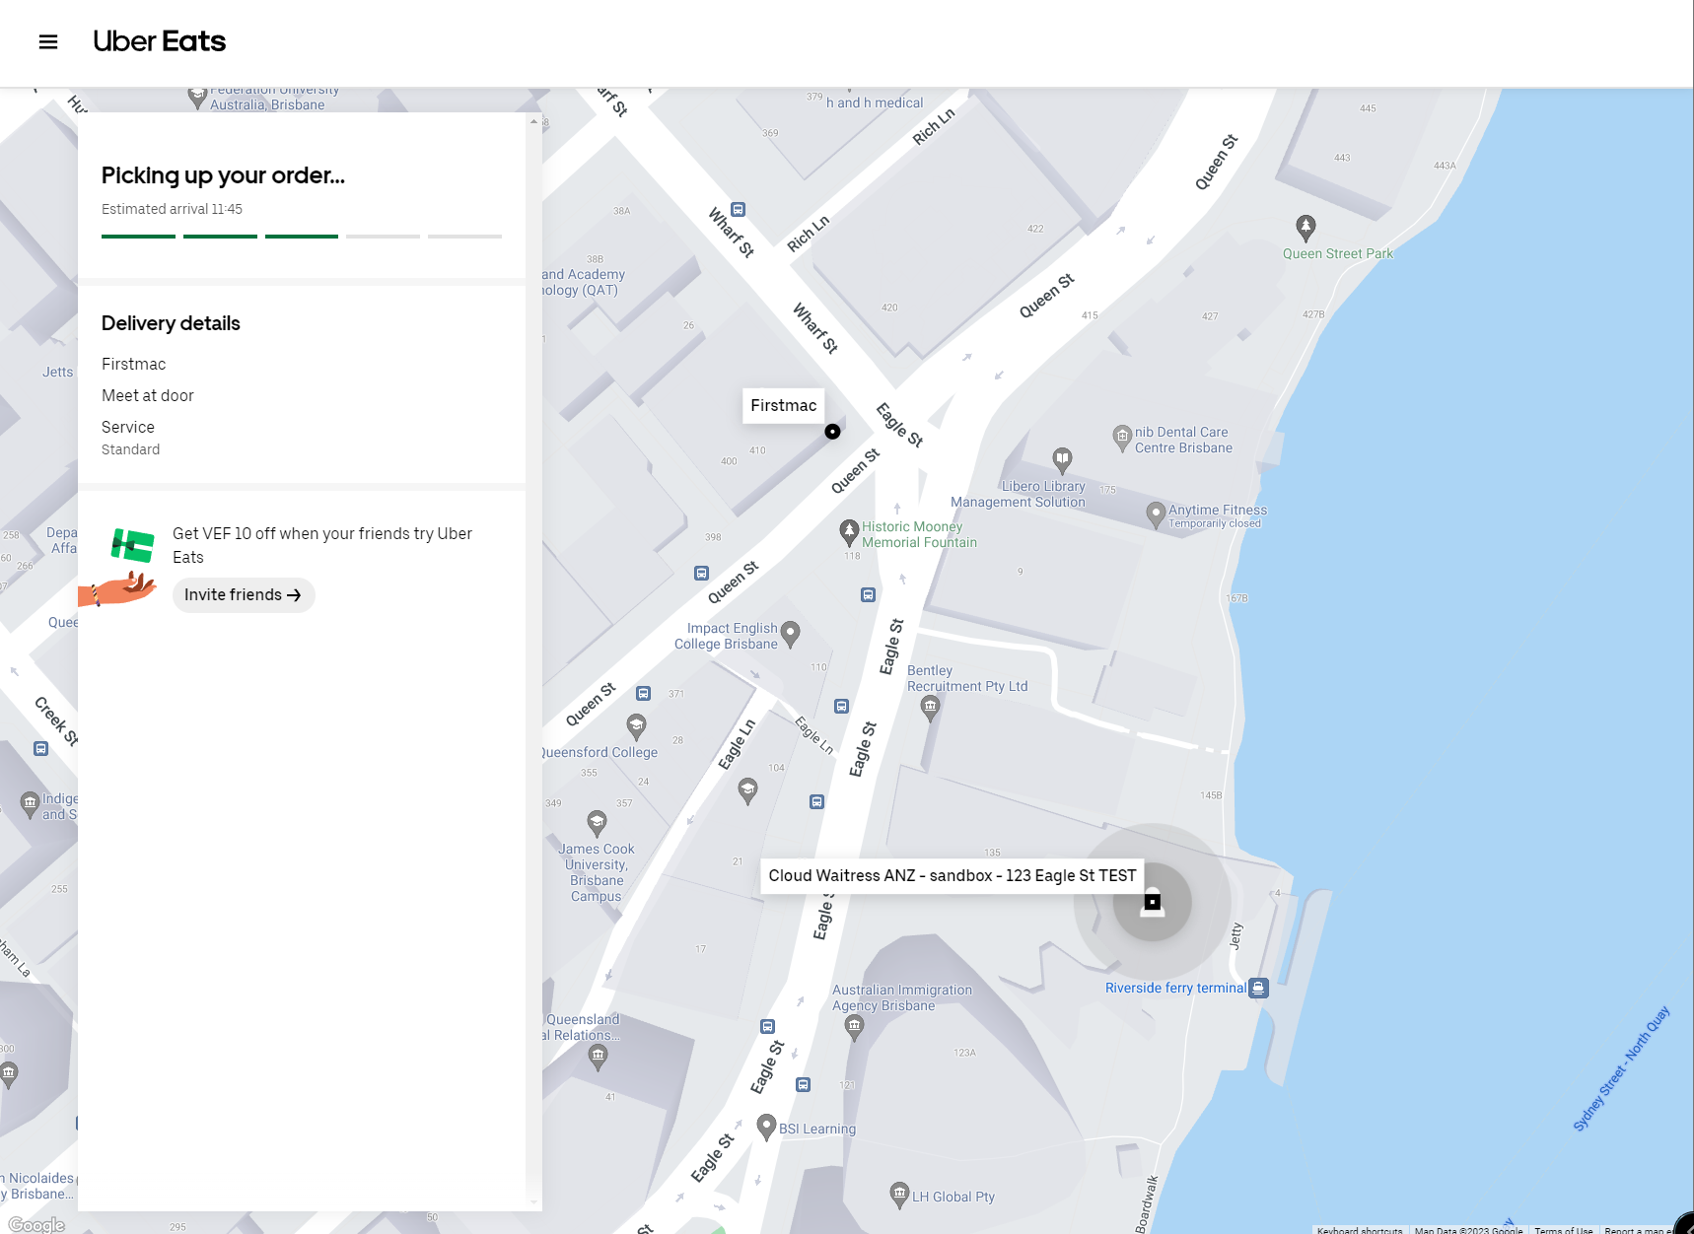
Task: Click the Uber Eats logo
Action: (159, 41)
